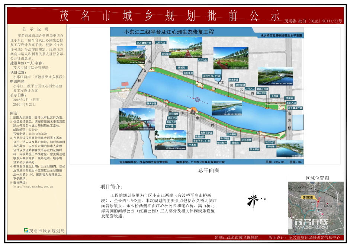The height and width of the screenshot is (246, 350).
Task: Open the white tent pavilion waterfront rendering
Action: coord(275,76)
